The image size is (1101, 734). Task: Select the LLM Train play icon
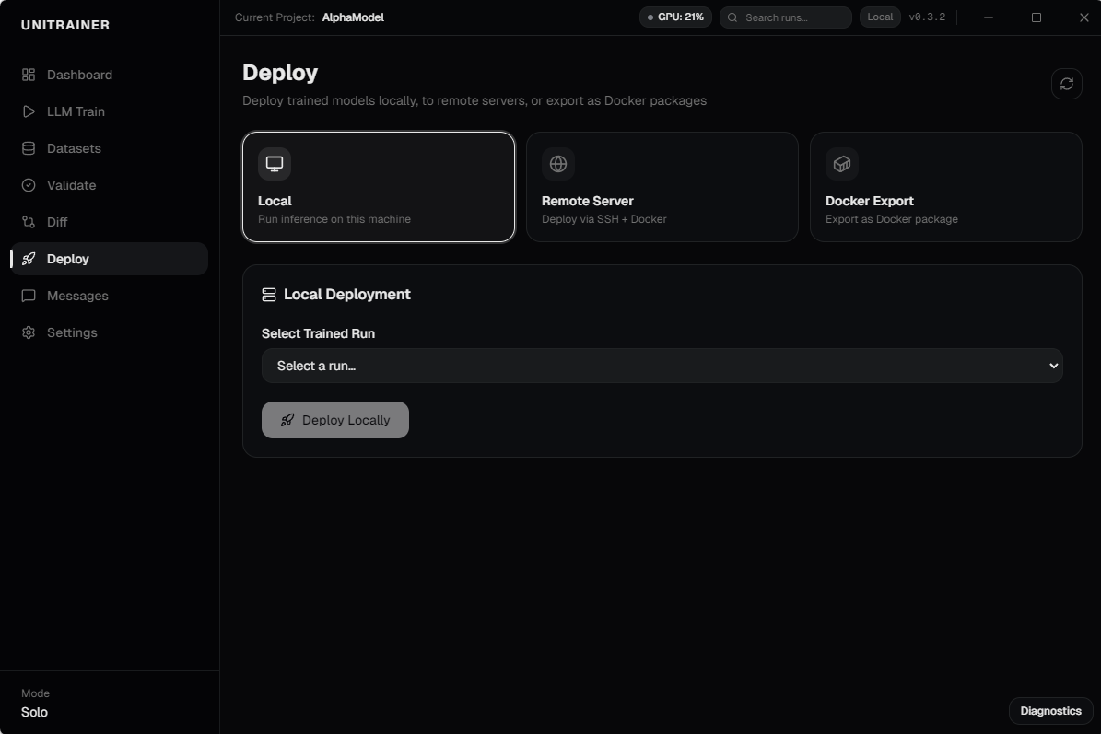(x=29, y=111)
